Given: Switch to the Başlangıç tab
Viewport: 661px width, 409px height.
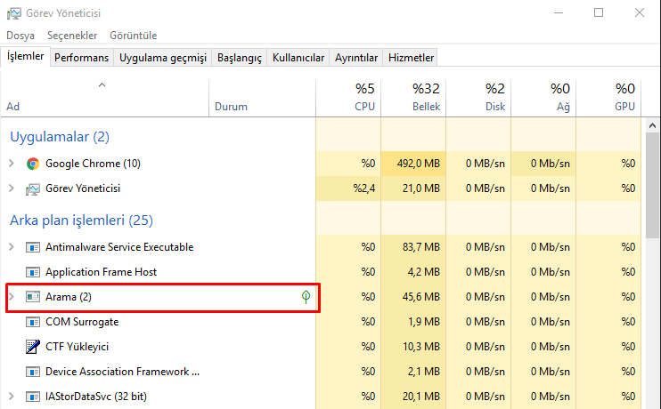Looking at the screenshot, I should click(240, 58).
